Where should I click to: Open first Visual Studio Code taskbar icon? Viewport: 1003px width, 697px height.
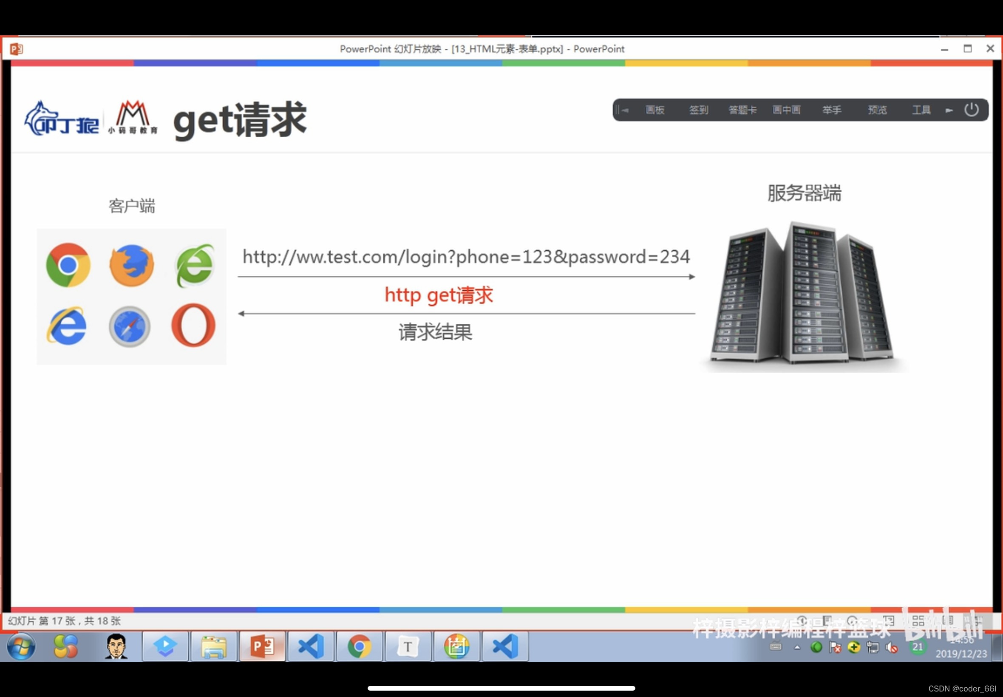(311, 646)
